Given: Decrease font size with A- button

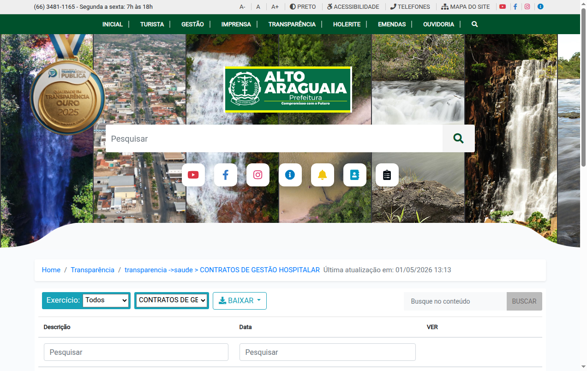Looking at the screenshot, I should coord(242,7).
